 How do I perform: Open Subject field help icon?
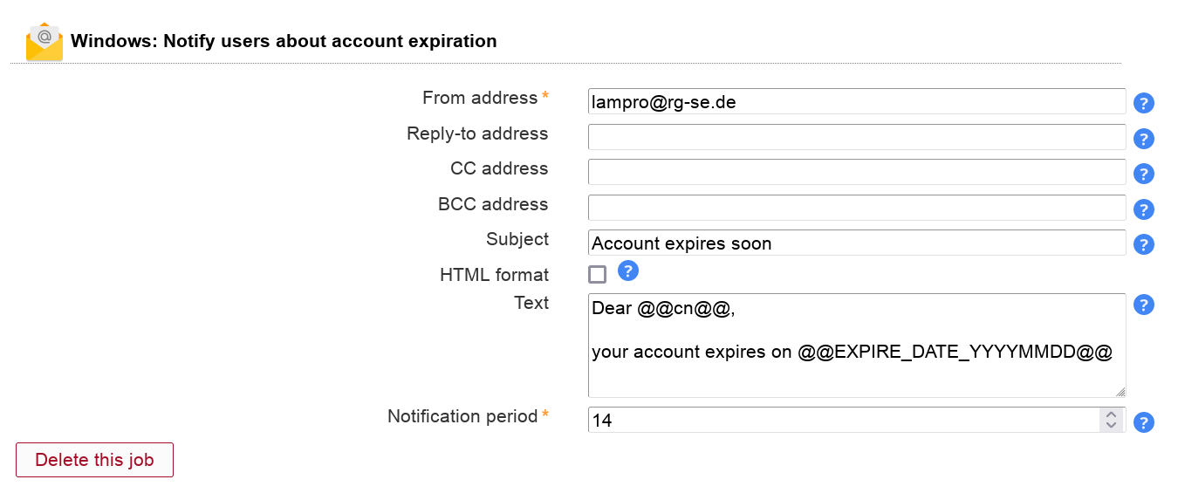[1144, 244]
